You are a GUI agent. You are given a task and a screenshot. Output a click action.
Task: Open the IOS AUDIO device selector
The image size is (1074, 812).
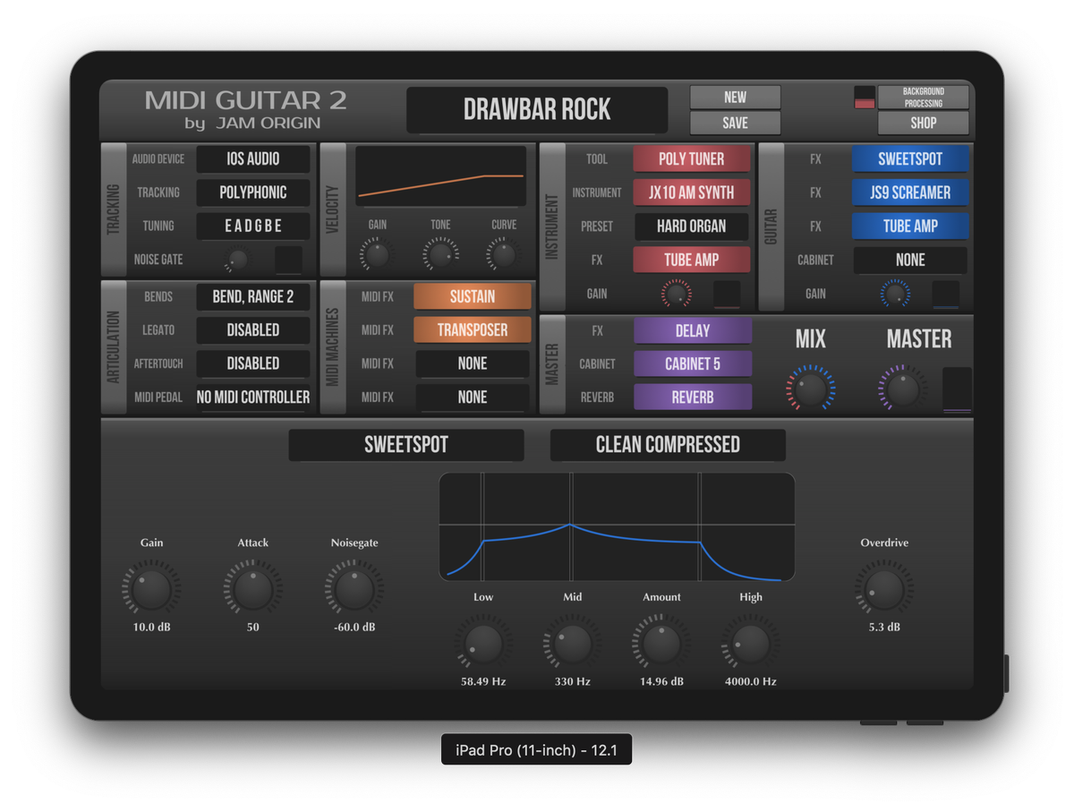253,159
